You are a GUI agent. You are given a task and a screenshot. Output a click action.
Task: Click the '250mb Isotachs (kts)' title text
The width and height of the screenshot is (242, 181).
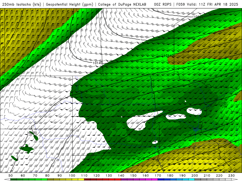tap(22, 5)
